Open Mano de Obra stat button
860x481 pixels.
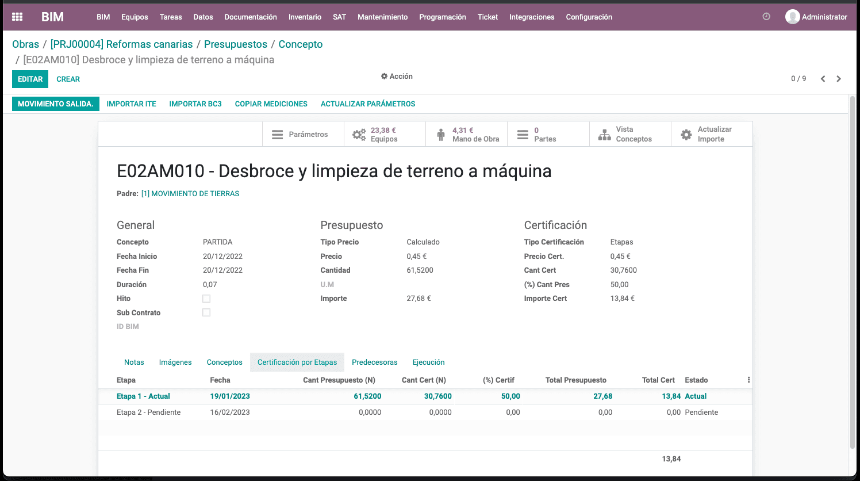pyautogui.click(x=466, y=134)
